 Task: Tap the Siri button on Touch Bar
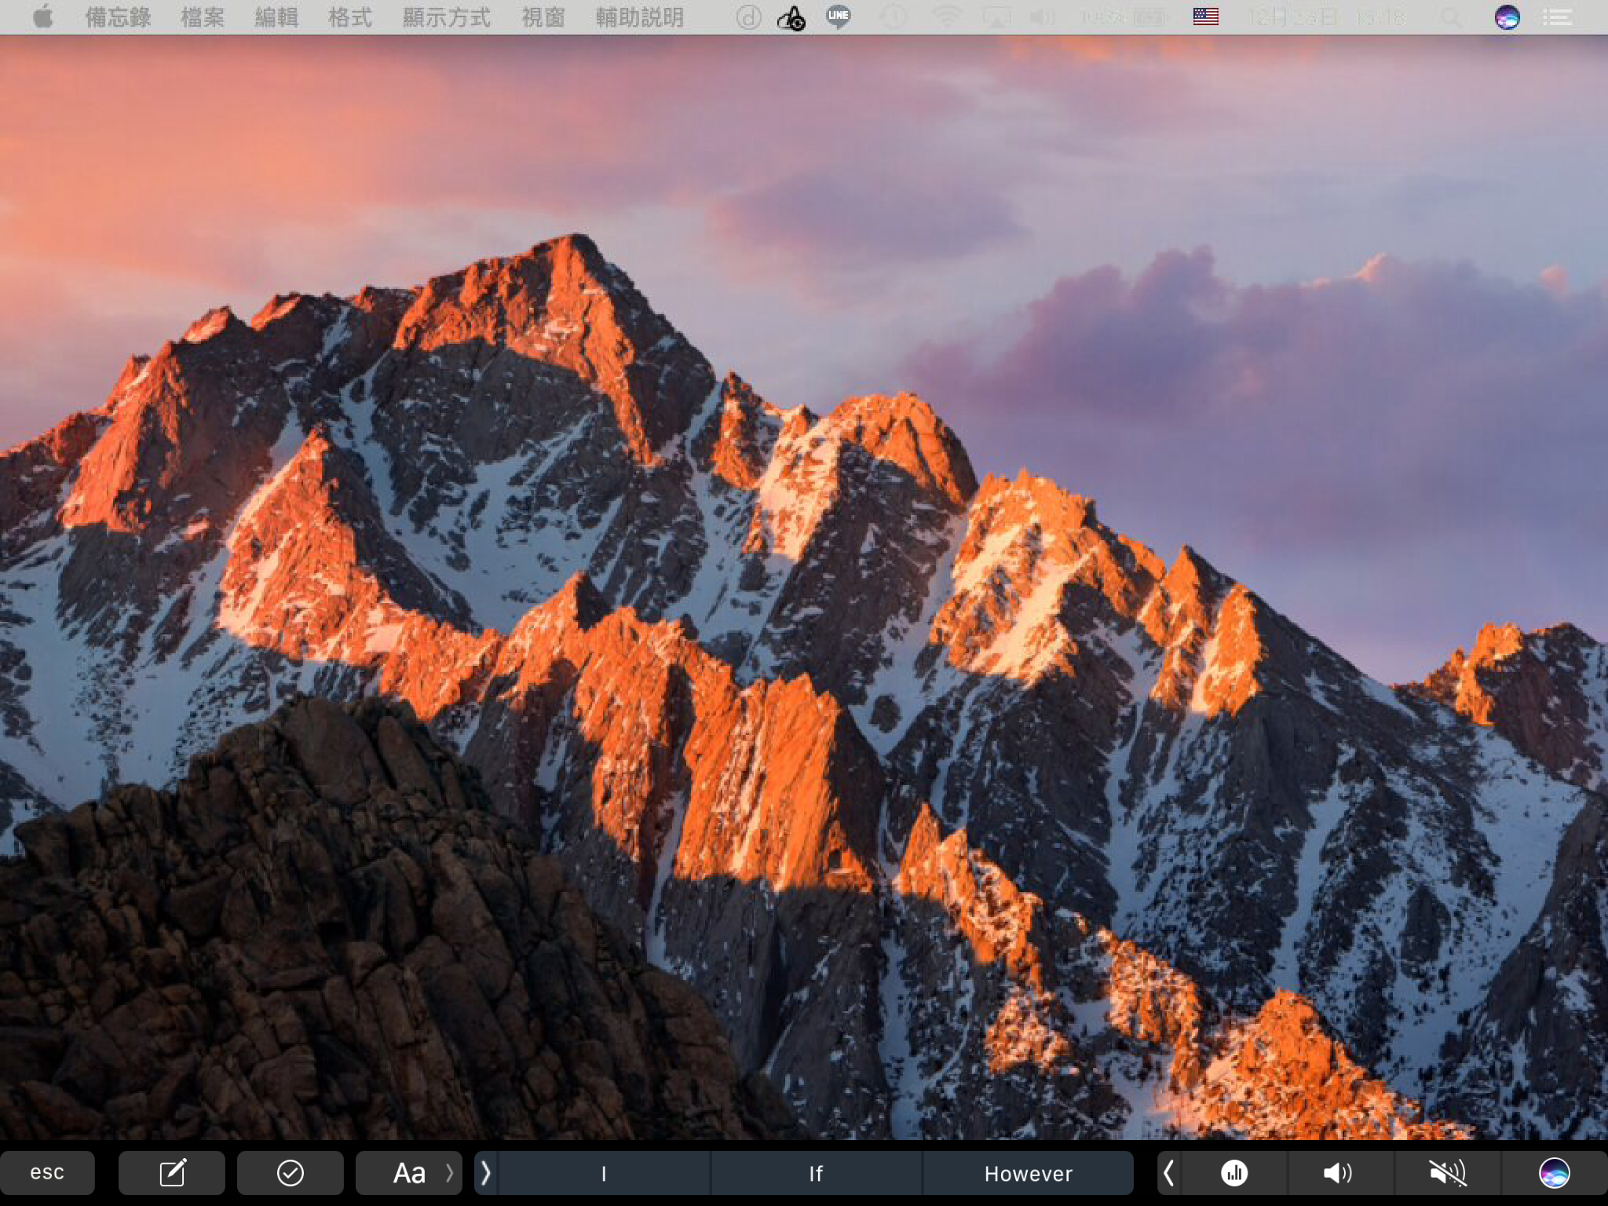(1555, 1173)
